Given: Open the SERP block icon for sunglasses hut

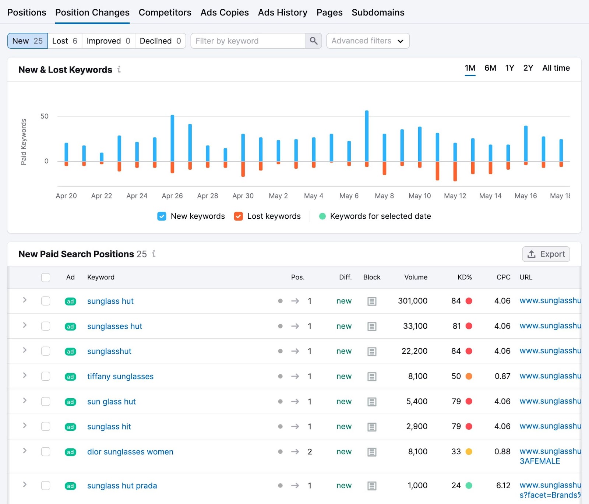Looking at the screenshot, I should pyautogui.click(x=372, y=326).
